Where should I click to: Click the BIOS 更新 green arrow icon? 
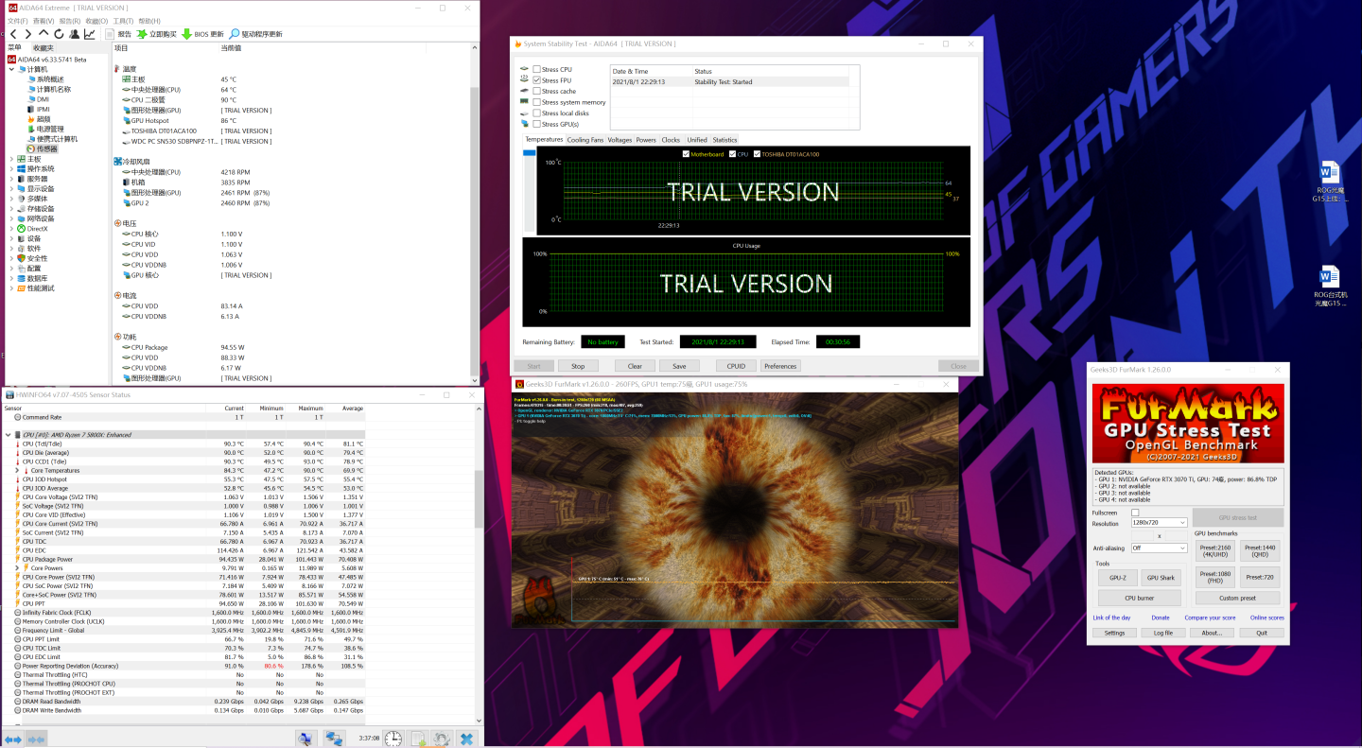pos(186,34)
